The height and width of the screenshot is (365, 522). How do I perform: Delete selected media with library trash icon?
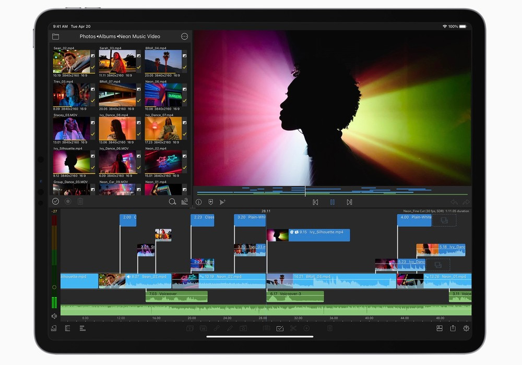(x=80, y=201)
